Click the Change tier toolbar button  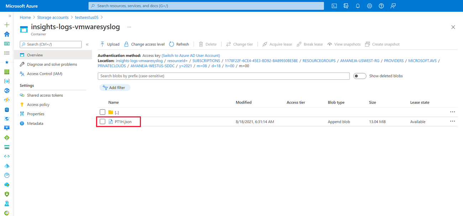(x=240, y=44)
